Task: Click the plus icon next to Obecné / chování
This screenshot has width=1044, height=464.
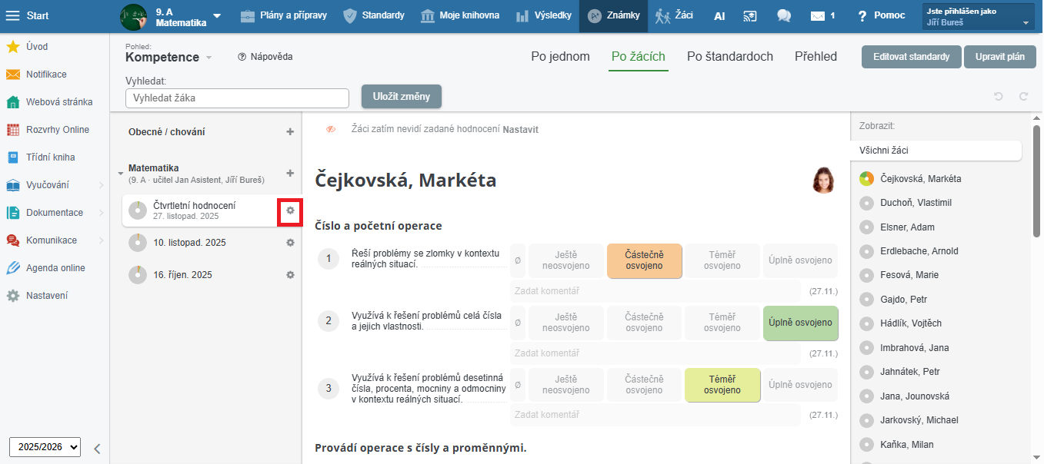Action: coord(290,132)
